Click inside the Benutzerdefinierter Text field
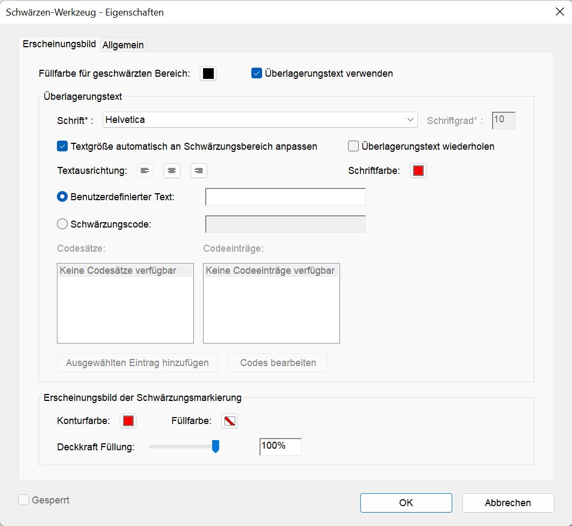Viewport: 572px width, 526px height. (285, 196)
